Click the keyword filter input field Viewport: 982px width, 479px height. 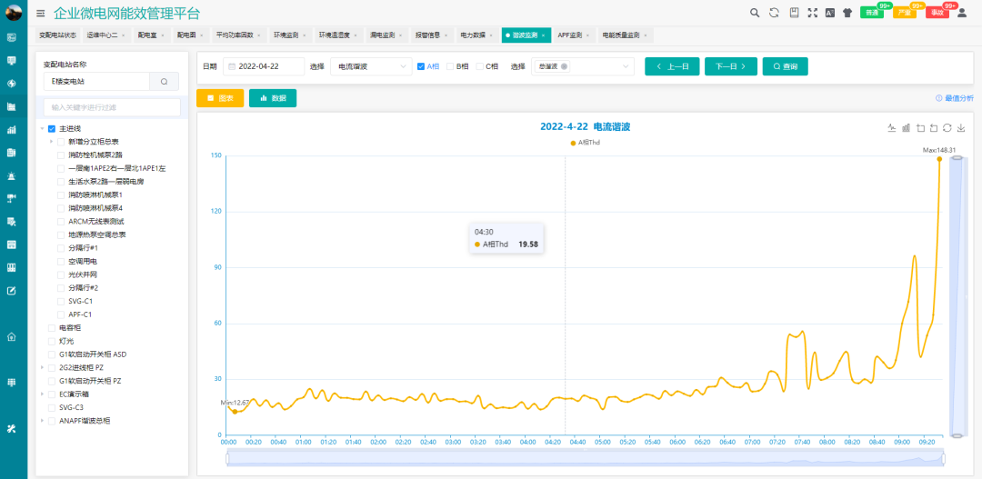click(x=112, y=107)
